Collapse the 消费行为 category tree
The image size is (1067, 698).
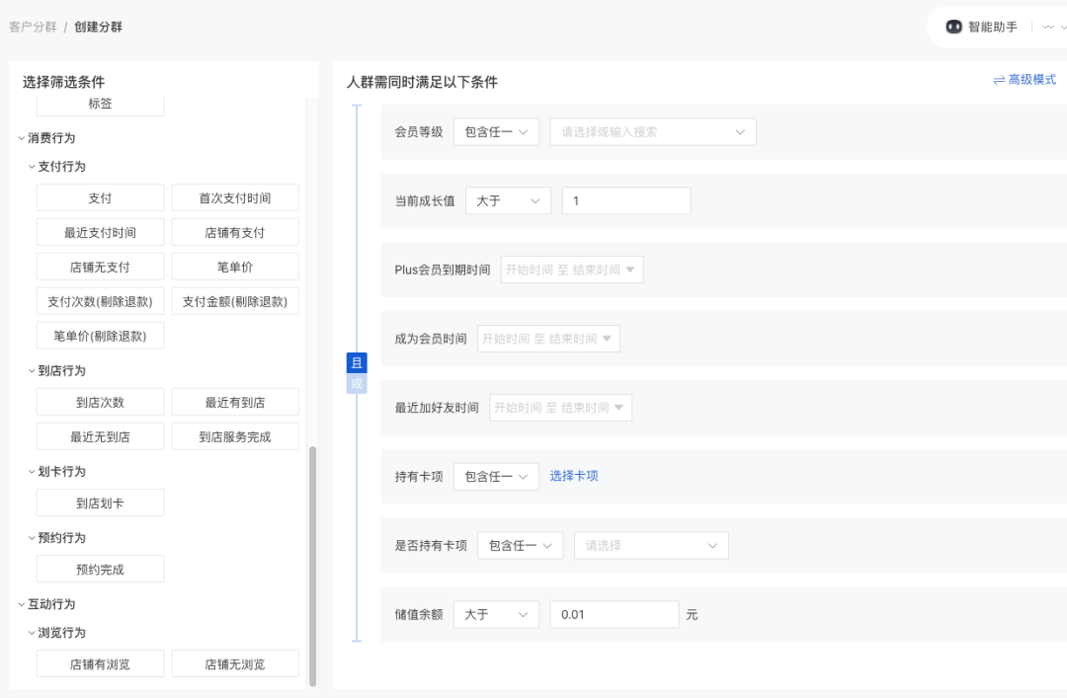coord(20,137)
